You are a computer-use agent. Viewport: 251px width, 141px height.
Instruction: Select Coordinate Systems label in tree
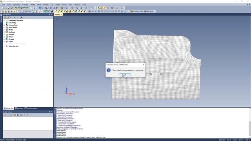tap(16, 20)
